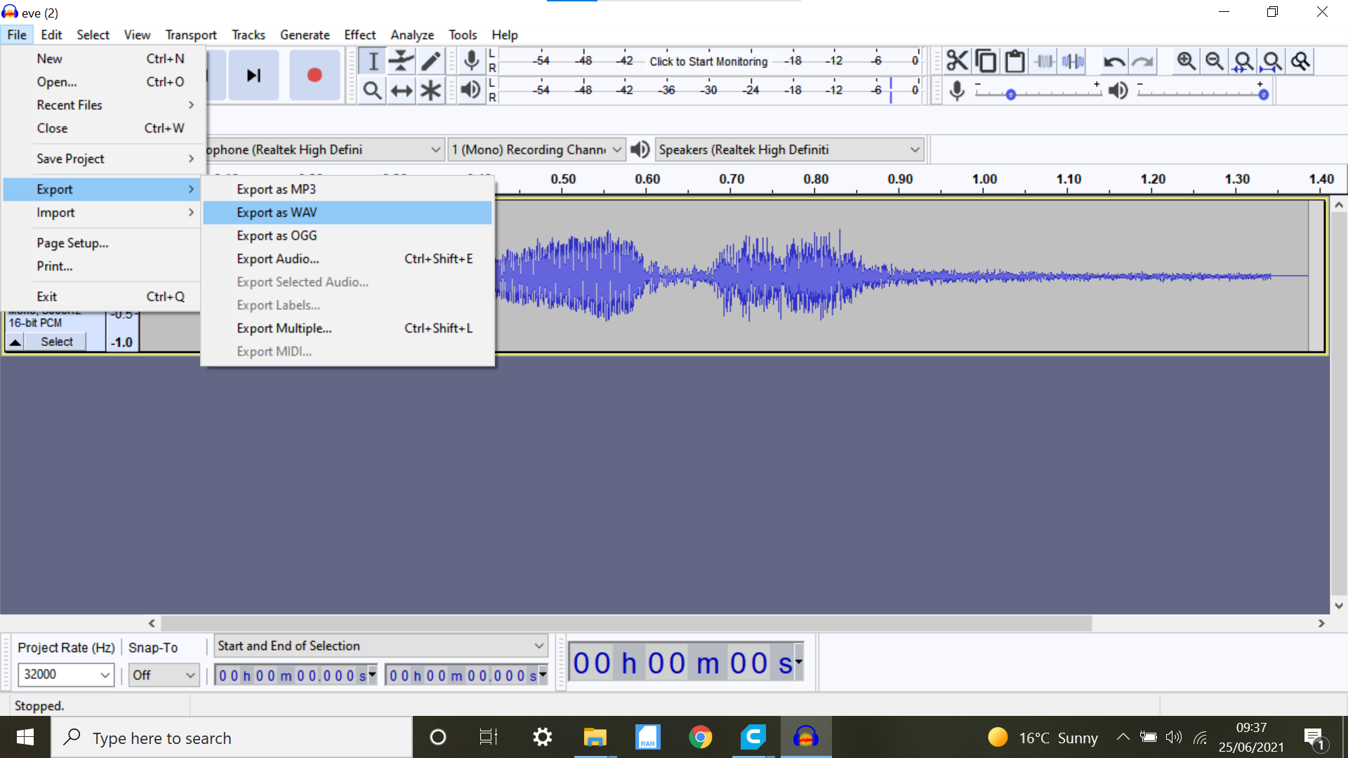This screenshot has width=1348, height=758.
Task: Open the Analyze menu
Action: pyautogui.click(x=412, y=35)
